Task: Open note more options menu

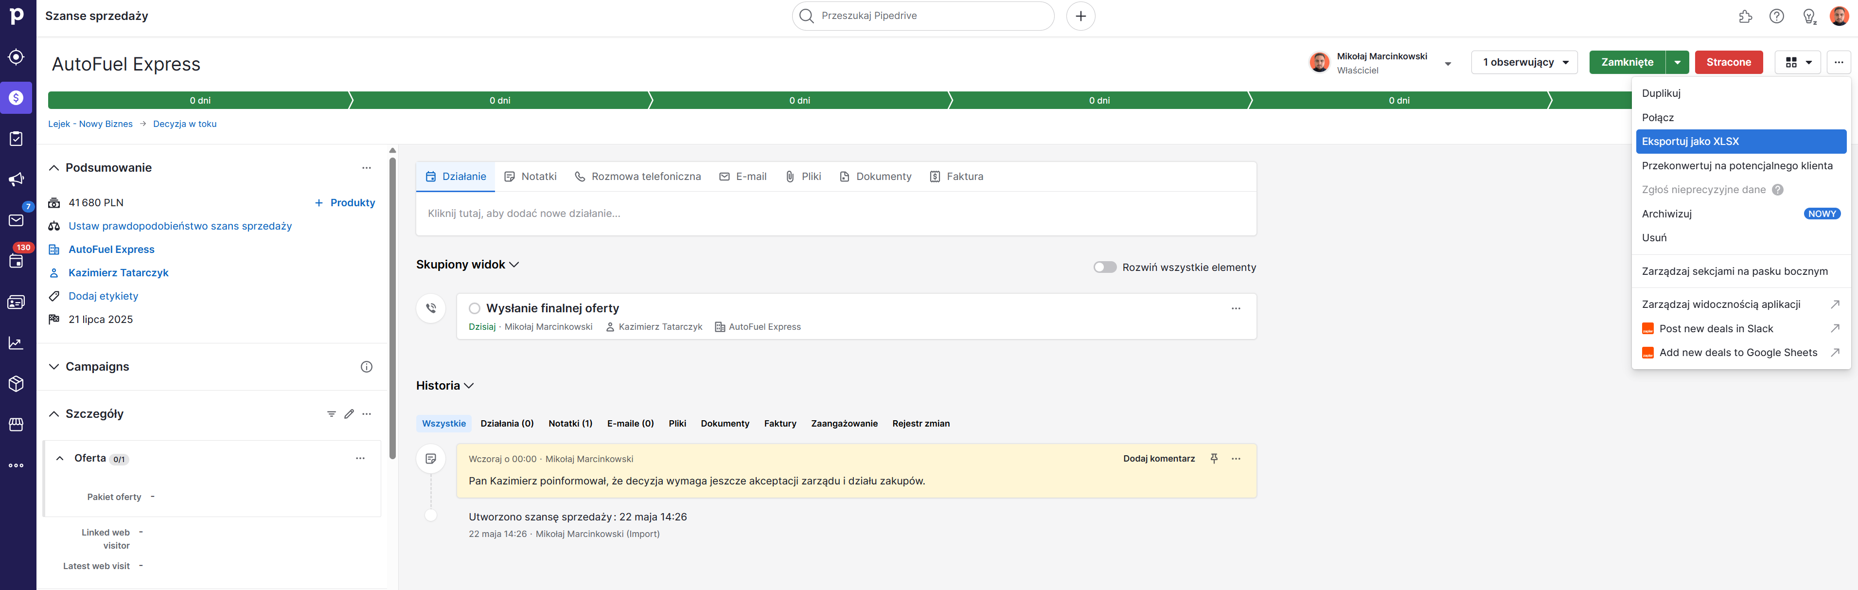Action: pyautogui.click(x=1236, y=459)
